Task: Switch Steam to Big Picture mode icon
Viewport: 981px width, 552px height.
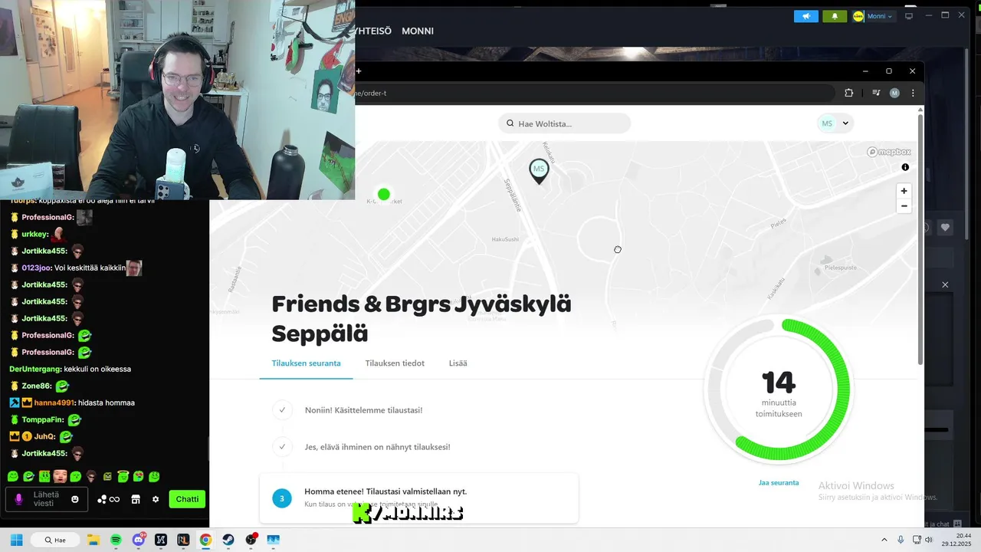Action: (x=909, y=16)
